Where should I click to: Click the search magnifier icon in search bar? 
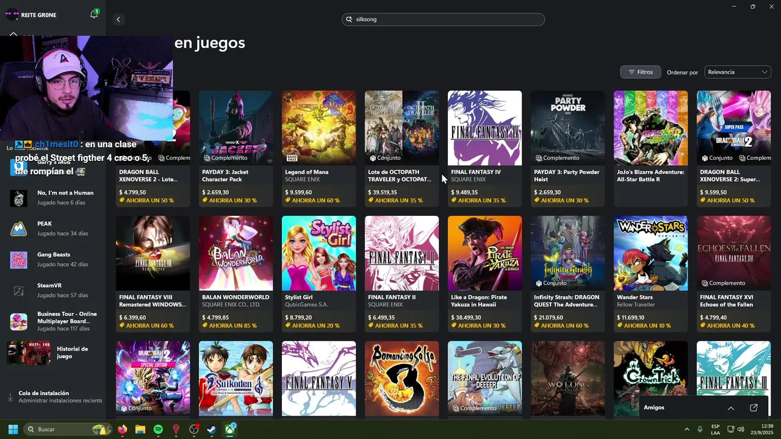point(350,20)
